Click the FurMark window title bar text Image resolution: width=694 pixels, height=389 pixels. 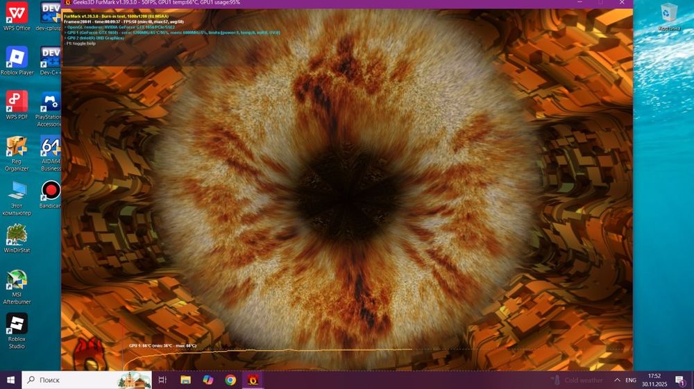[157, 3]
